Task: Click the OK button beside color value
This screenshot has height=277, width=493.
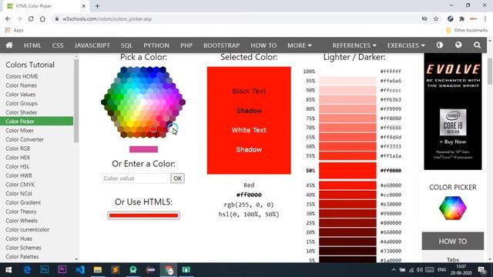Action: tap(178, 179)
